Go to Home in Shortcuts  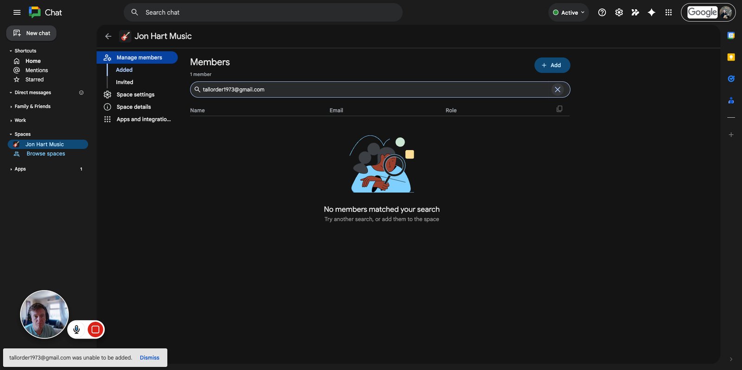(x=33, y=61)
